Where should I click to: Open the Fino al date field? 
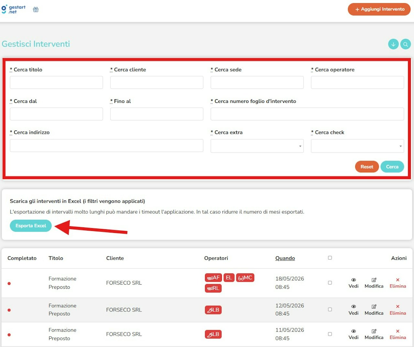coord(157,114)
